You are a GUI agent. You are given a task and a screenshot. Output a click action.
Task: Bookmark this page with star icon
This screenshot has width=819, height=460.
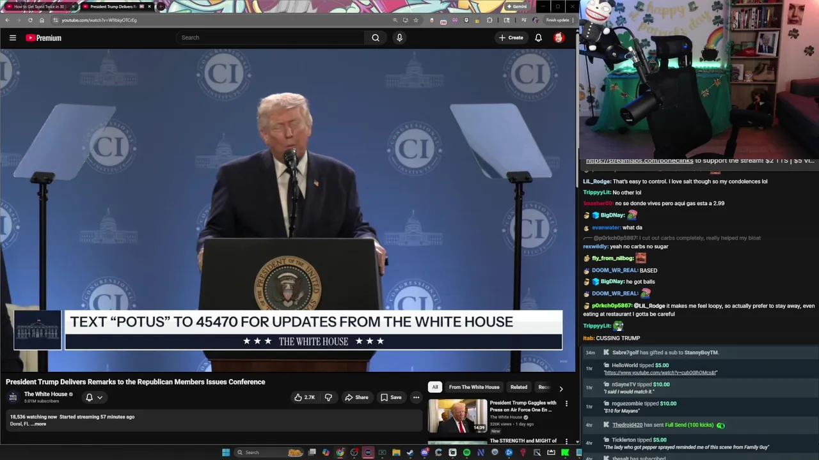tap(416, 20)
